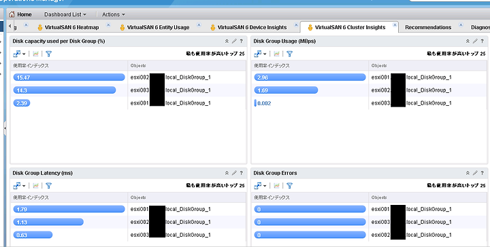Select 2.39 capacity bar for esxi001 disk group

click(22, 103)
